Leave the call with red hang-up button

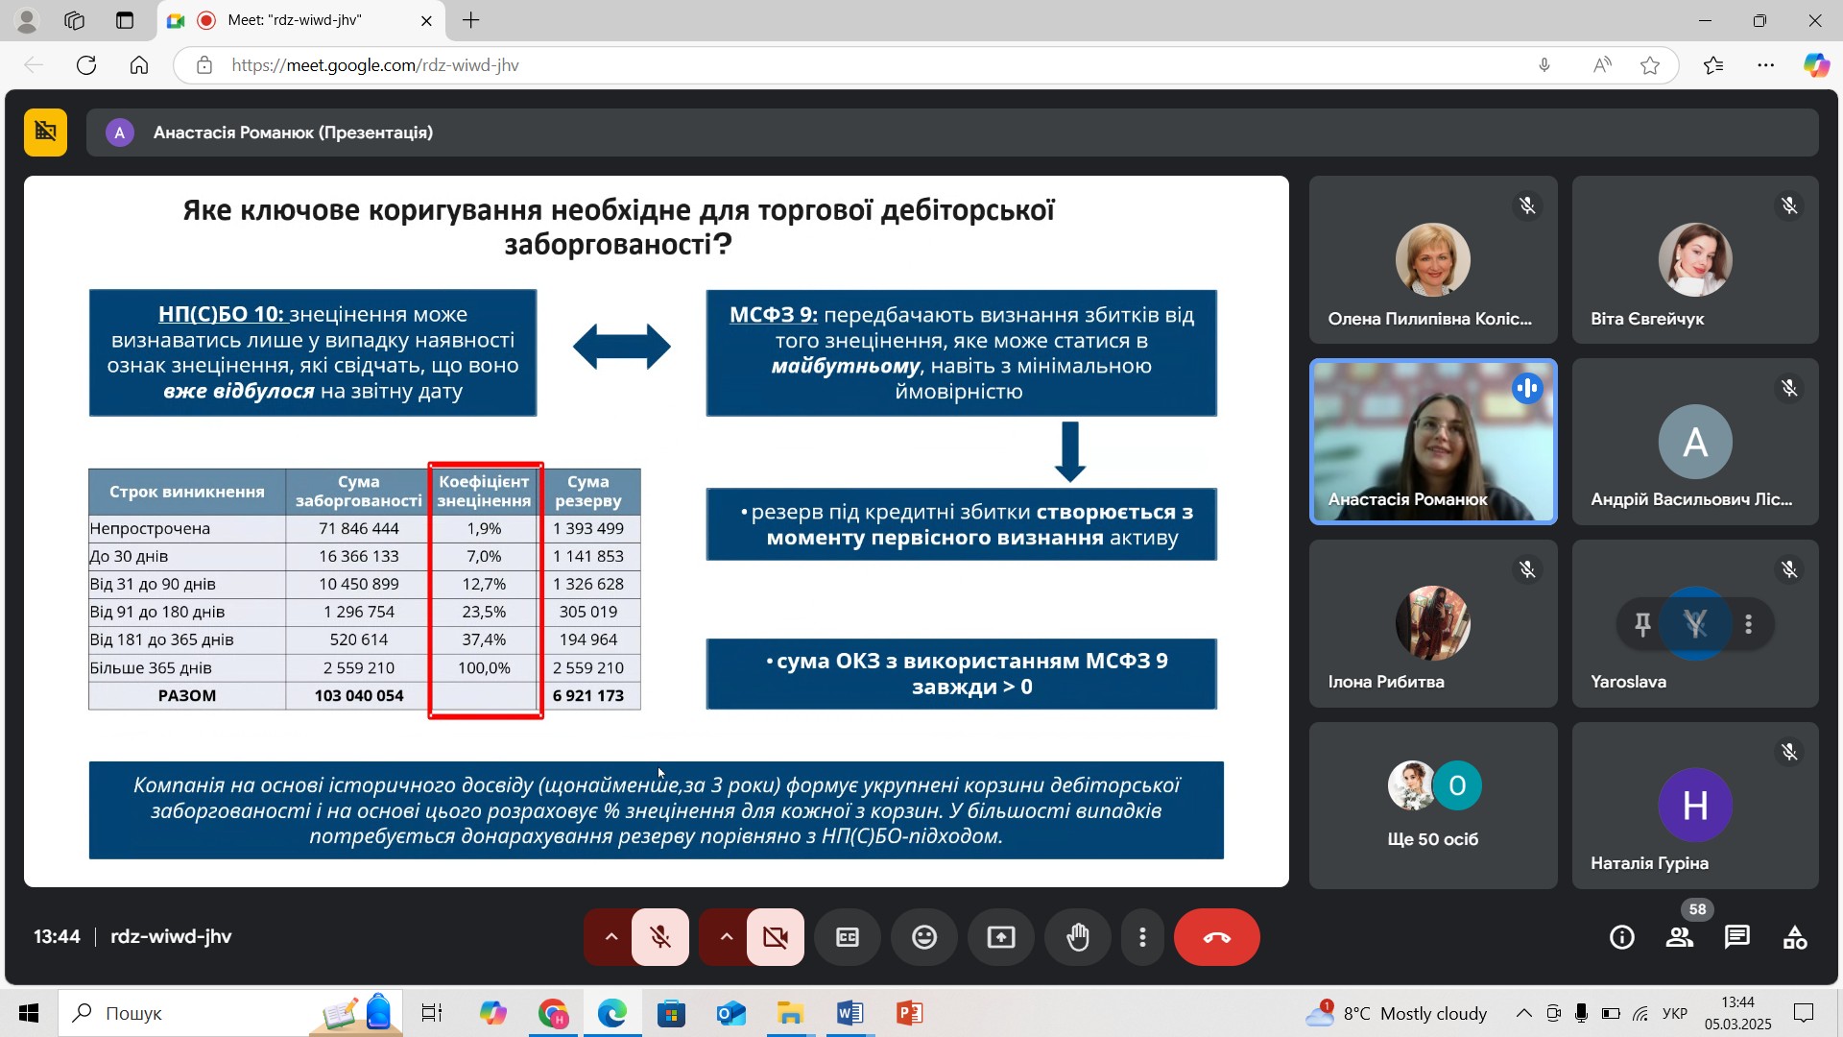point(1217,937)
